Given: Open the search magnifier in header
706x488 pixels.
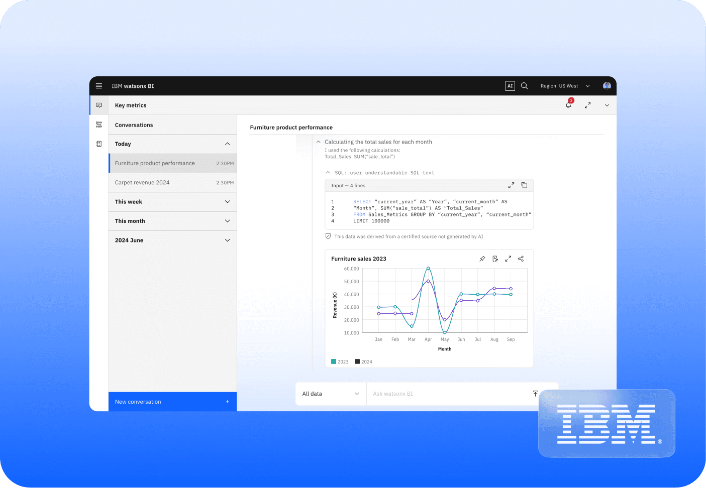Looking at the screenshot, I should click(x=524, y=86).
